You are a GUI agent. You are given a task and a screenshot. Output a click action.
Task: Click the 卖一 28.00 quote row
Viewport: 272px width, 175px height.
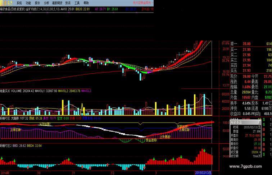point(251,44)
